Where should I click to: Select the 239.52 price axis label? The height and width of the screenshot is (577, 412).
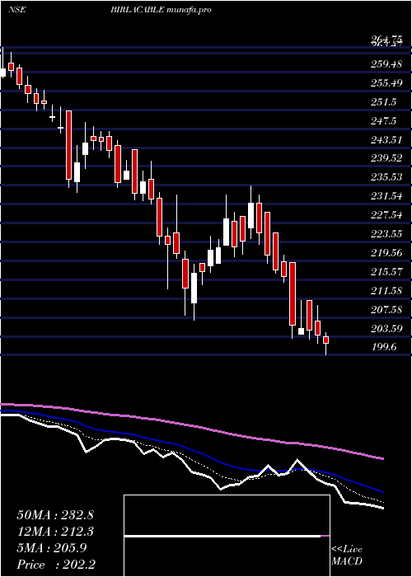(386, 158)
